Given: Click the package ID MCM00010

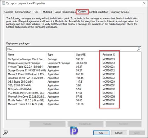Looking at the screenshot, I should coord(109,100).
